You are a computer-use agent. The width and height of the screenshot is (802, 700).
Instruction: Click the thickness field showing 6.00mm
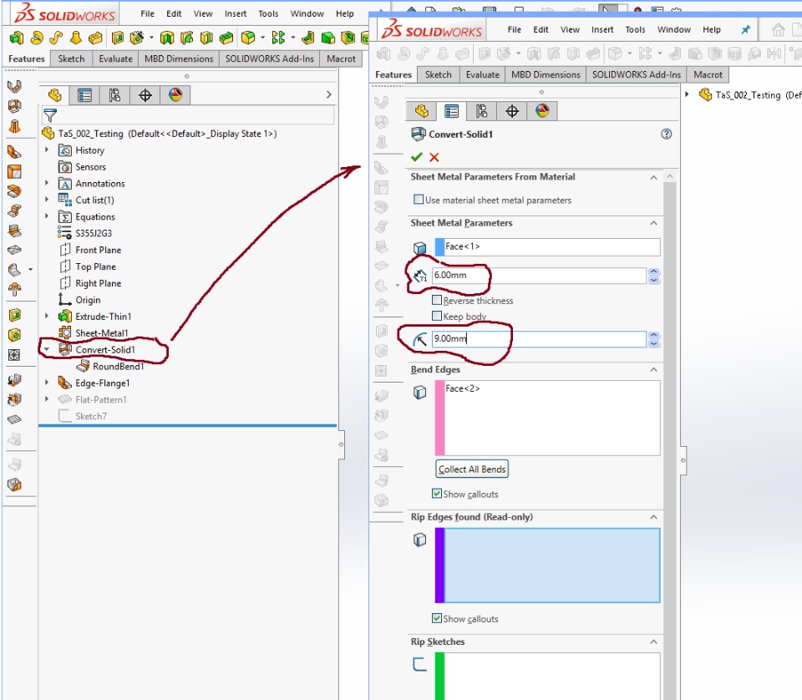(539, 275)
